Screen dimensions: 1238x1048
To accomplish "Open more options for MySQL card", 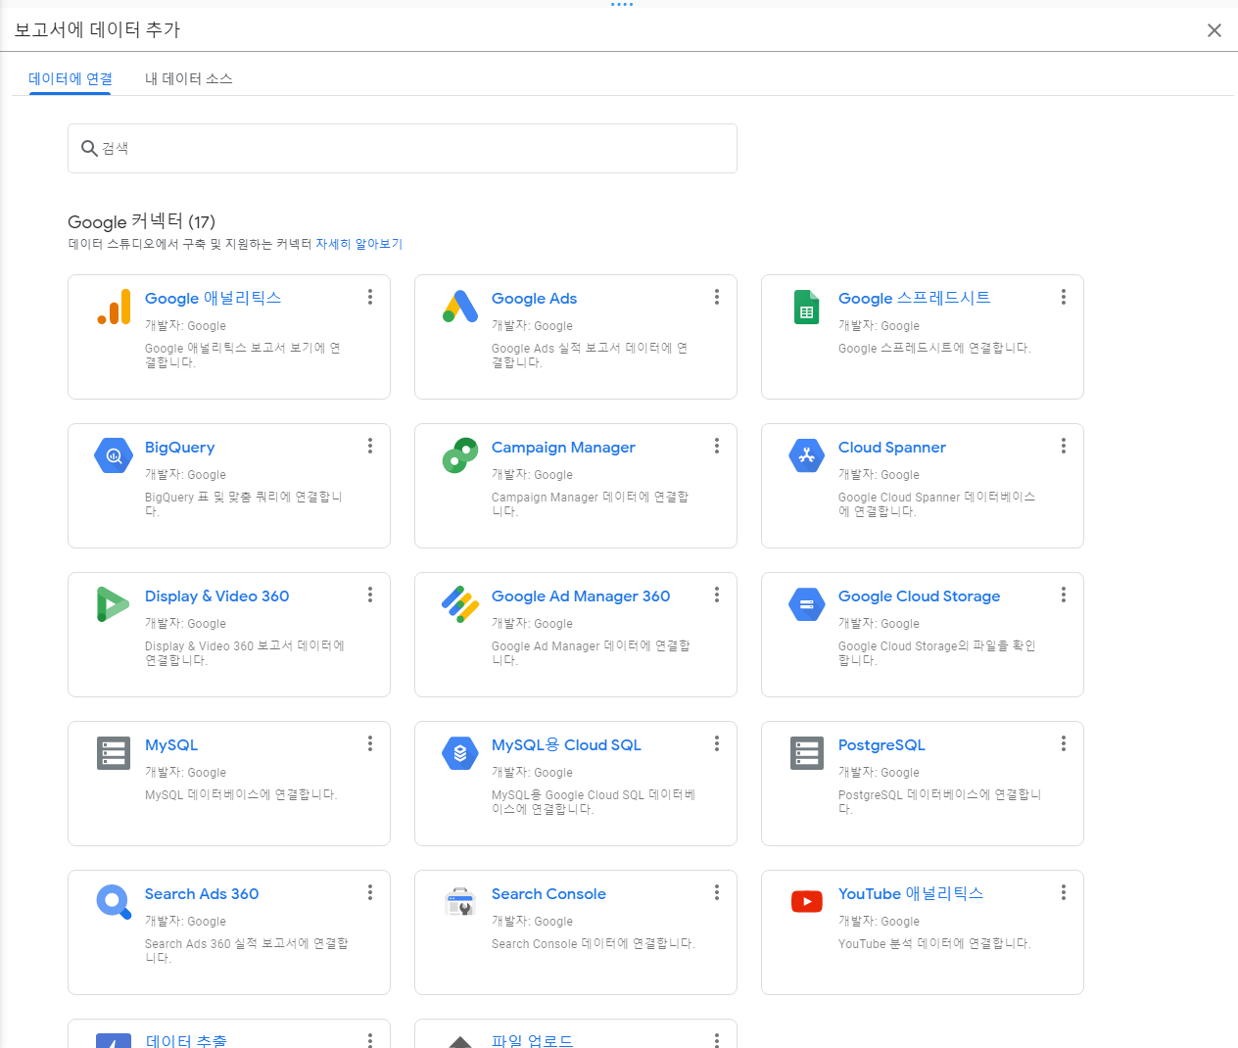I will click(x=370, y=743).
